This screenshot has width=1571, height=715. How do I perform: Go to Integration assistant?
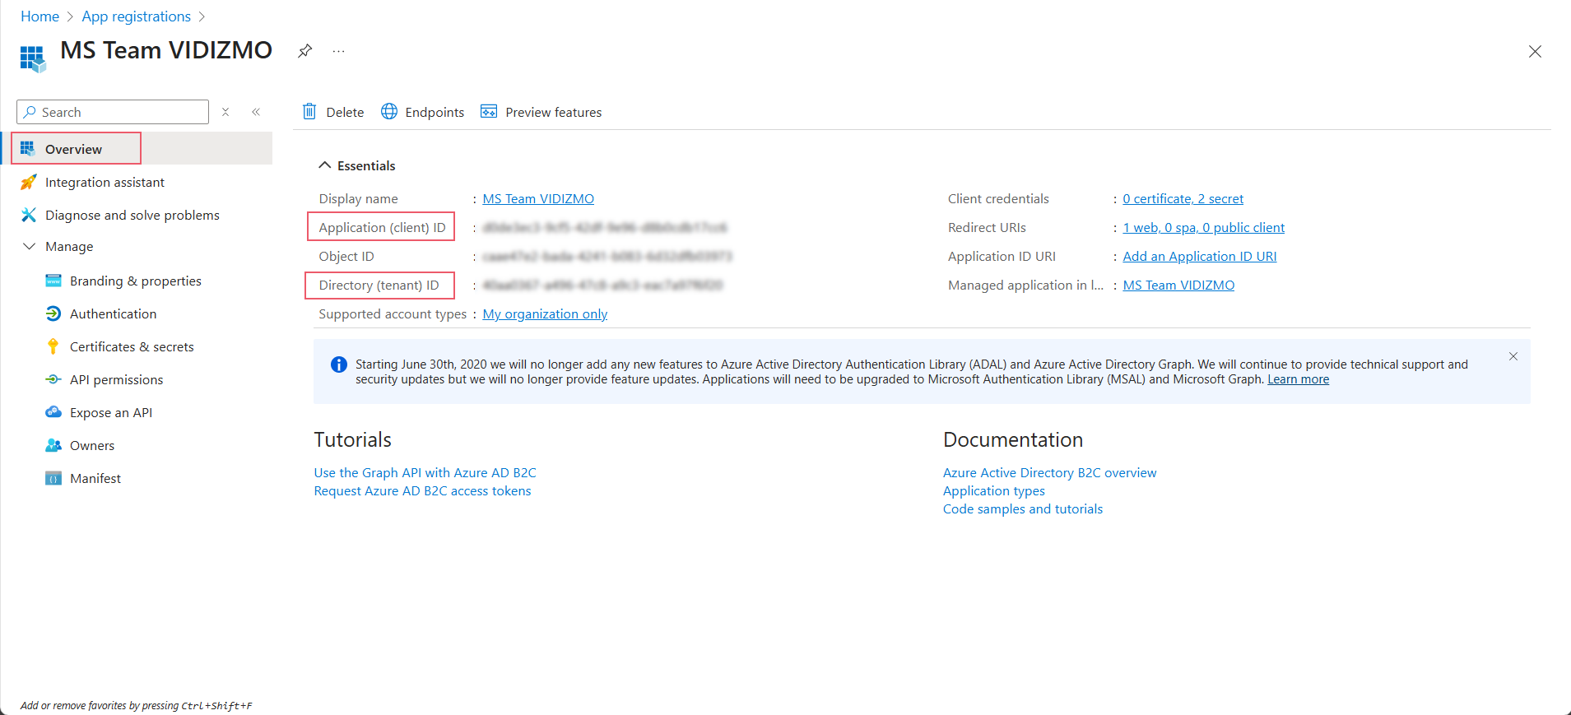tap(105, 183)
